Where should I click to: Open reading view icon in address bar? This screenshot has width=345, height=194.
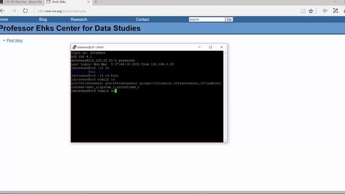point(303,11)
